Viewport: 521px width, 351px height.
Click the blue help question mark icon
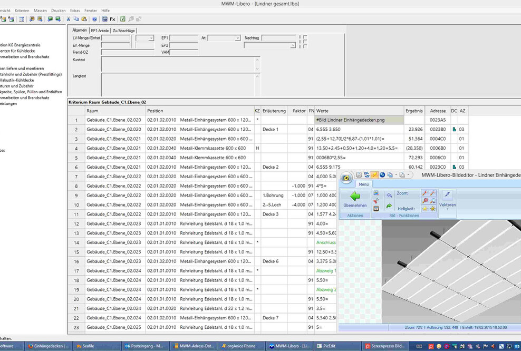[x=94, y=19]
